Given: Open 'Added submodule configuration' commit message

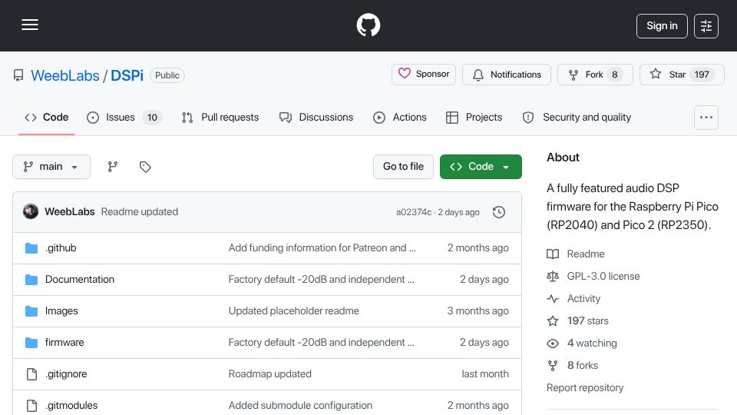Looking at the screenshot, I should pyautogui.click(x=300, y=406).
